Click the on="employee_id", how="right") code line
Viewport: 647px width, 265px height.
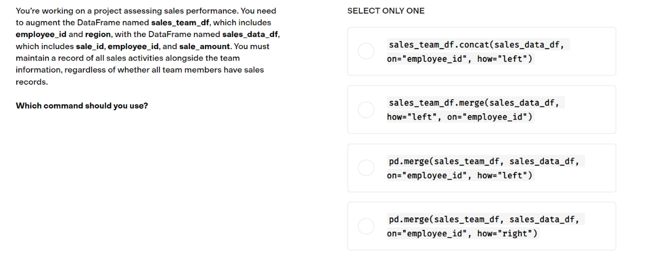[462, 234]
